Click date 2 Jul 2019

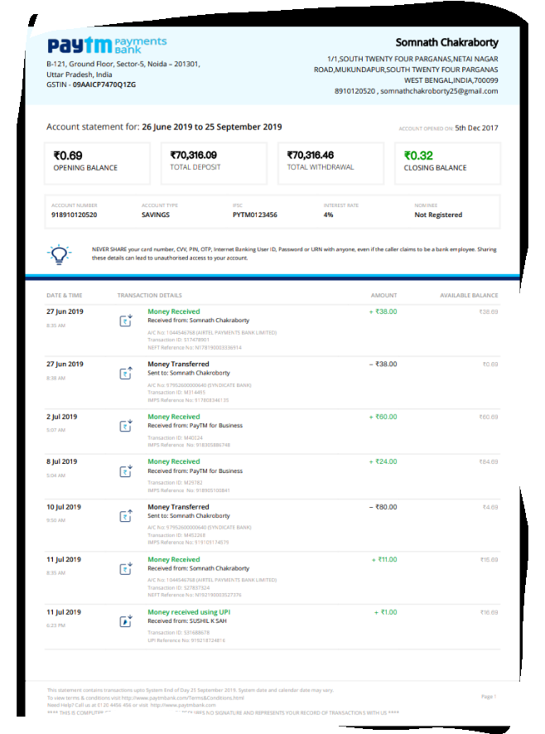(x=62, y=417)
